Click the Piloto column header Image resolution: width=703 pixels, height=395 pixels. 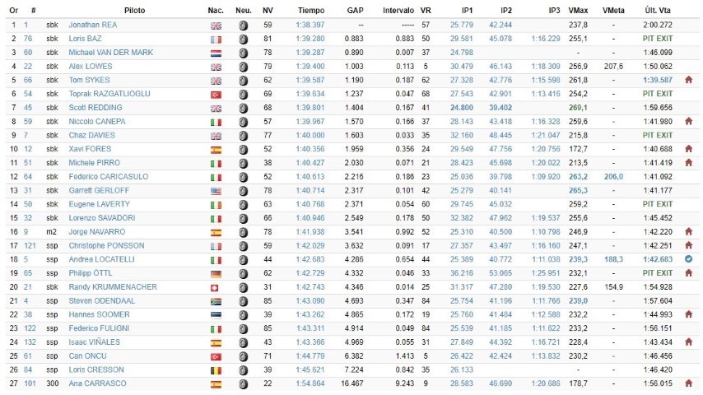pos(135,10)
